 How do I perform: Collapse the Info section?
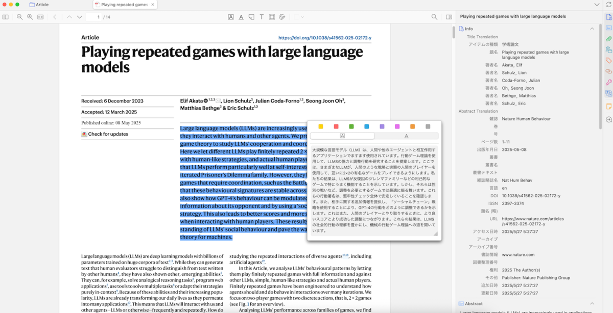click(x=592, y=29)
